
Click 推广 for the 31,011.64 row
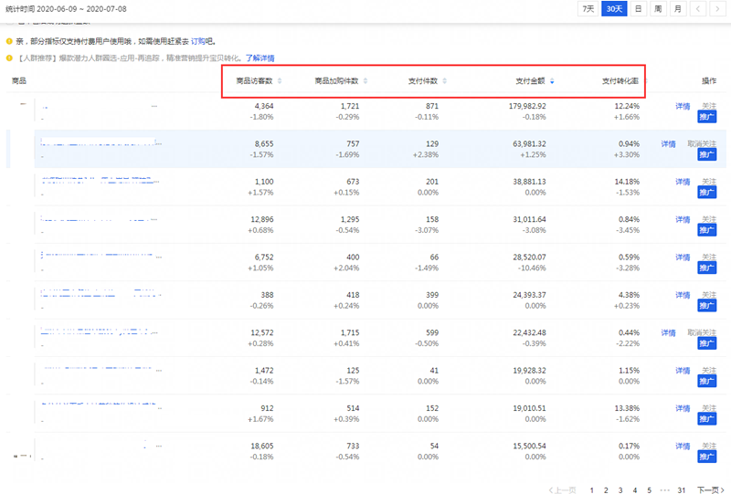[x=706, y=230]
